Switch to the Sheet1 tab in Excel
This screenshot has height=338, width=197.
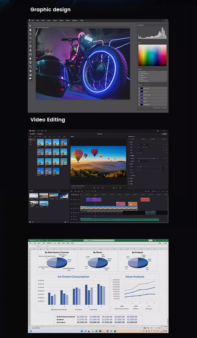[37, 326]
